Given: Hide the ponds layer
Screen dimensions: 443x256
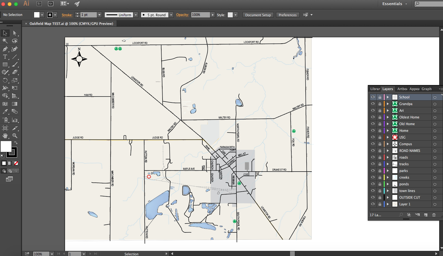Looking at the screenshot, I should point(373,184).
